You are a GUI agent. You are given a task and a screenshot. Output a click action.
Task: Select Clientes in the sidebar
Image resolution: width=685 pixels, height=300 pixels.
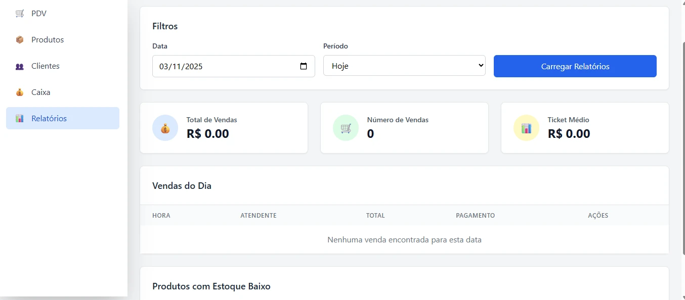(x=46, y=66)
